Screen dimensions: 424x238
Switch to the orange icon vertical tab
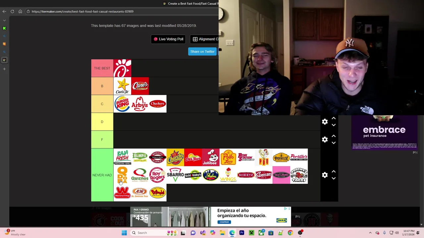coord(4,44)
